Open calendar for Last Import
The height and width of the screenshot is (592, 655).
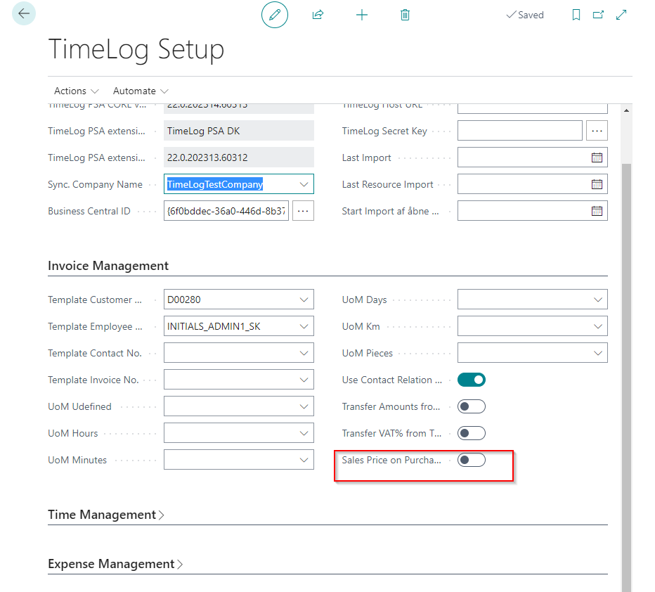(597, 157)
